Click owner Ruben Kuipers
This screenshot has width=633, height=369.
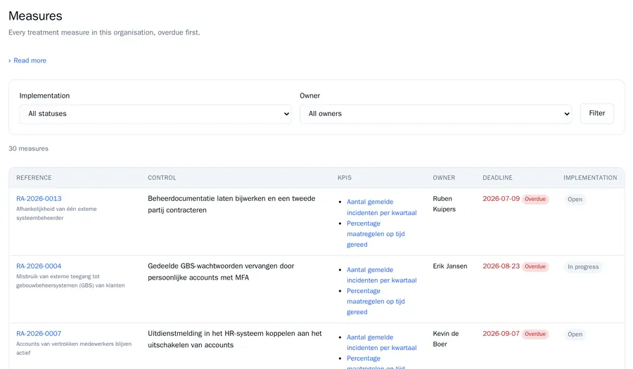tap(444, 204)
